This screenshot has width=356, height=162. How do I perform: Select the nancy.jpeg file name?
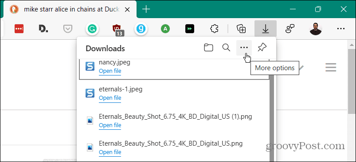pos(114,62)
